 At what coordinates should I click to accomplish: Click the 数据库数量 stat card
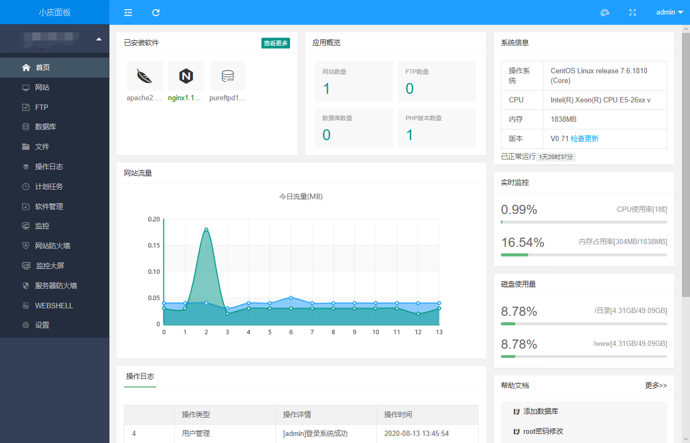coord(354,128)
